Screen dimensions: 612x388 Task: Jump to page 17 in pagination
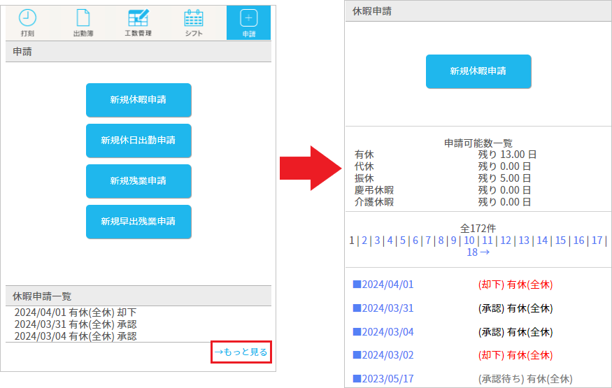(597, 240)
